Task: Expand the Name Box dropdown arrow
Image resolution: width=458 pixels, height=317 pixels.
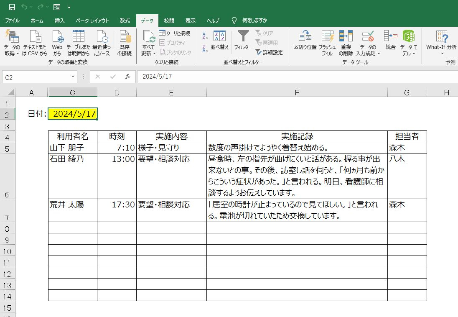Action: click(x=73, y=77)
